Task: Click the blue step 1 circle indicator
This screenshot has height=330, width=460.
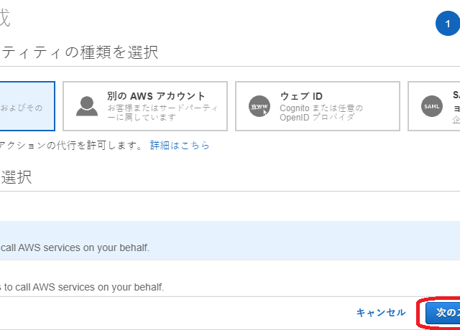Action: [x=447, y=24]
